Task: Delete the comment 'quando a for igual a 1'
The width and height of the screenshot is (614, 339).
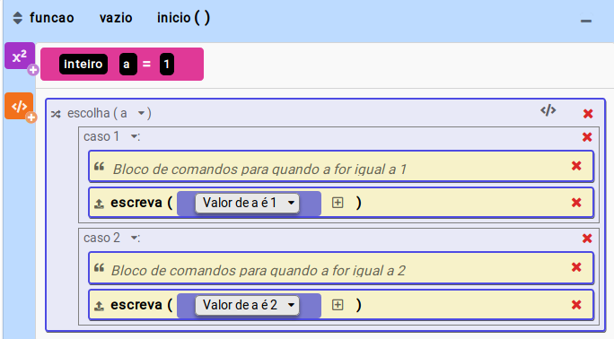Action: click(x=576, y=166)
